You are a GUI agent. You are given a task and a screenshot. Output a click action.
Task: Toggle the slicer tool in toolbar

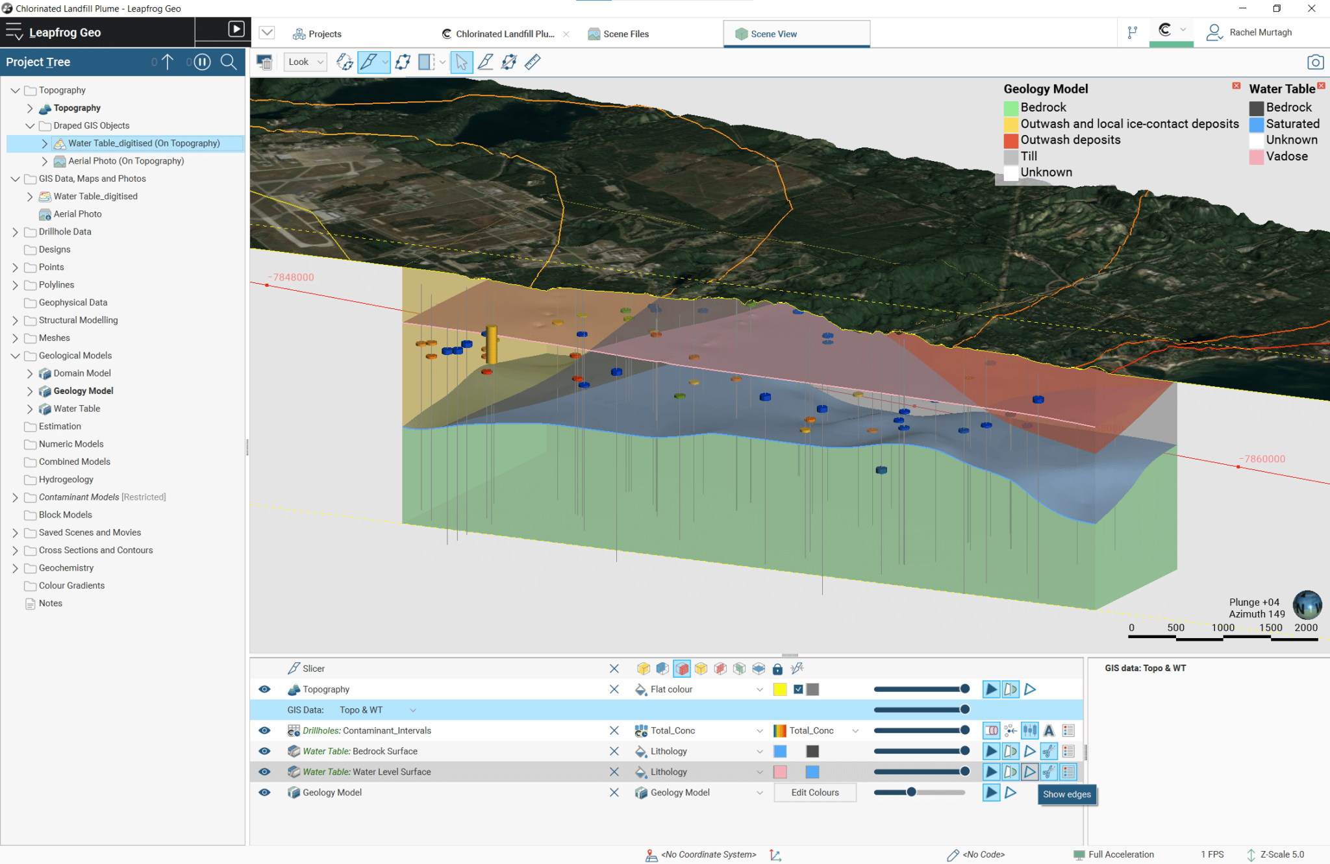coord(368,62)
